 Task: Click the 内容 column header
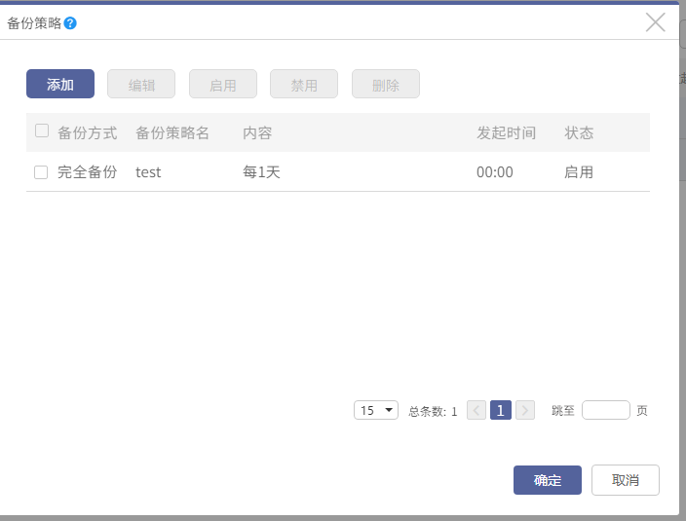(x=257, y=132)
